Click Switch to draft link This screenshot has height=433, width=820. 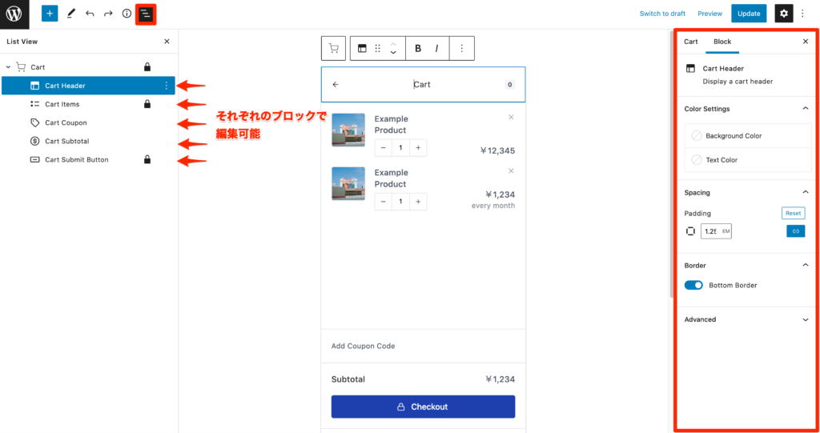pos(662,14)
